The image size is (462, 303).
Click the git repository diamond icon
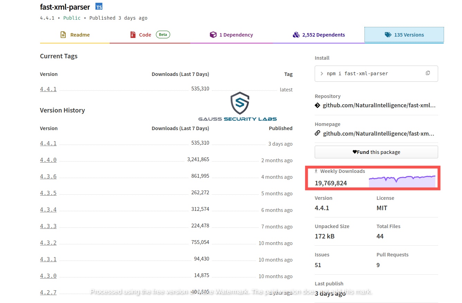317,105
